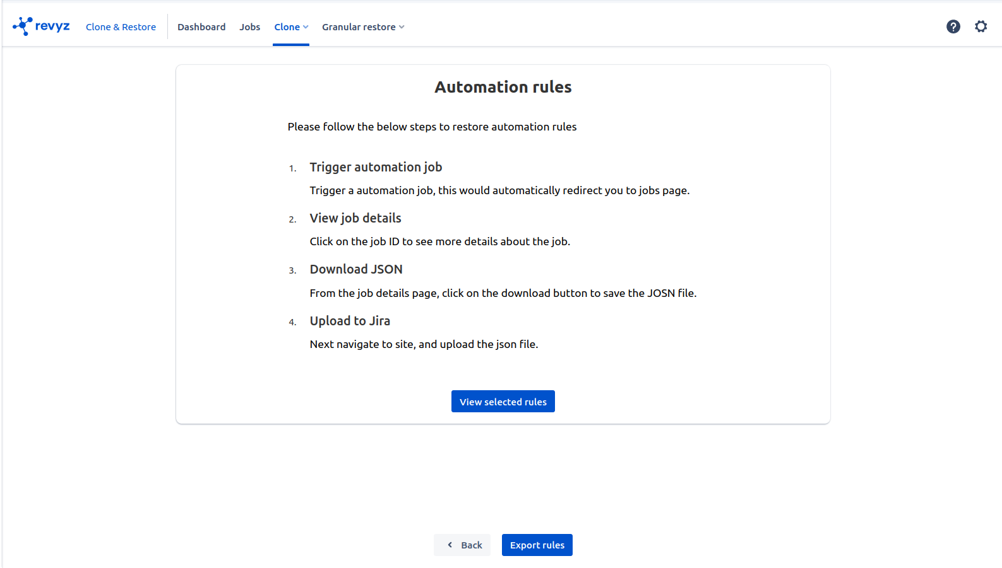Image resolution: width=1002 pixels, height=568 pixels.
Task: Click the revyz logo icon
Action: click(x=23, y=26)
